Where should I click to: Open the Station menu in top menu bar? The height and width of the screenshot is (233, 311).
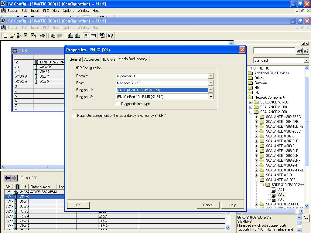click(13, 11)
